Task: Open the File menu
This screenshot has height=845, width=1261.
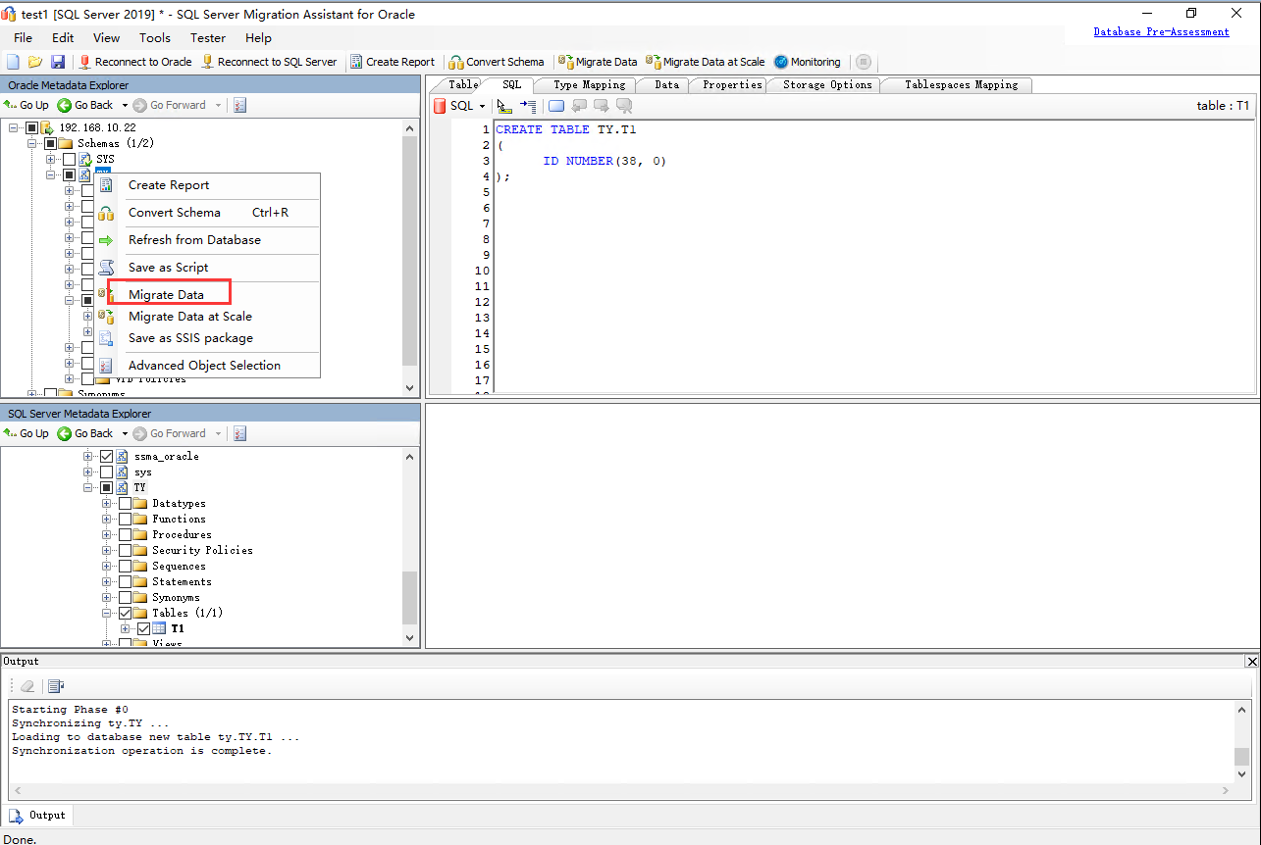Action: 24,38
